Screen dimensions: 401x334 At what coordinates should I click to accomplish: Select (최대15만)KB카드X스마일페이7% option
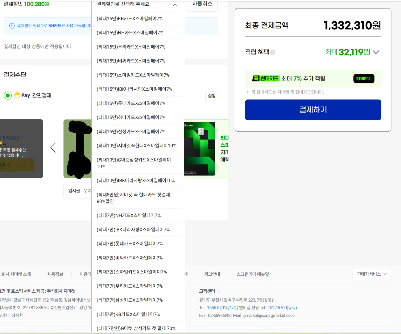click(138, 19)
